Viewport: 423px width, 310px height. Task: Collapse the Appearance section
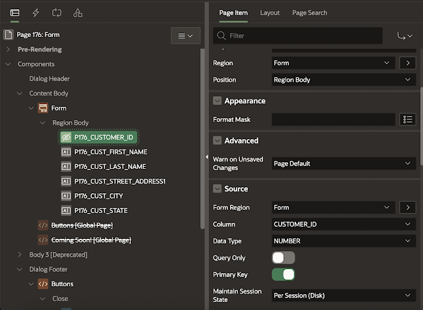tap(217, 101)
